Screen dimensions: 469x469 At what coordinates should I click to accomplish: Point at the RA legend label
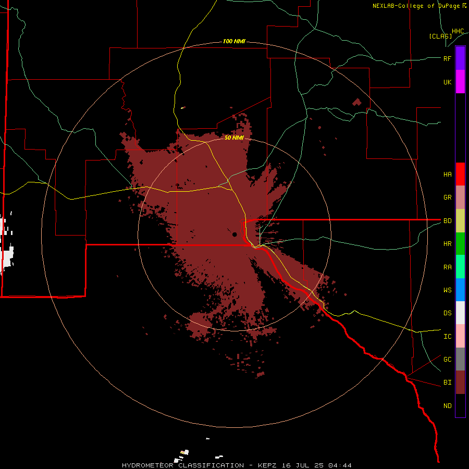[447, 267]
